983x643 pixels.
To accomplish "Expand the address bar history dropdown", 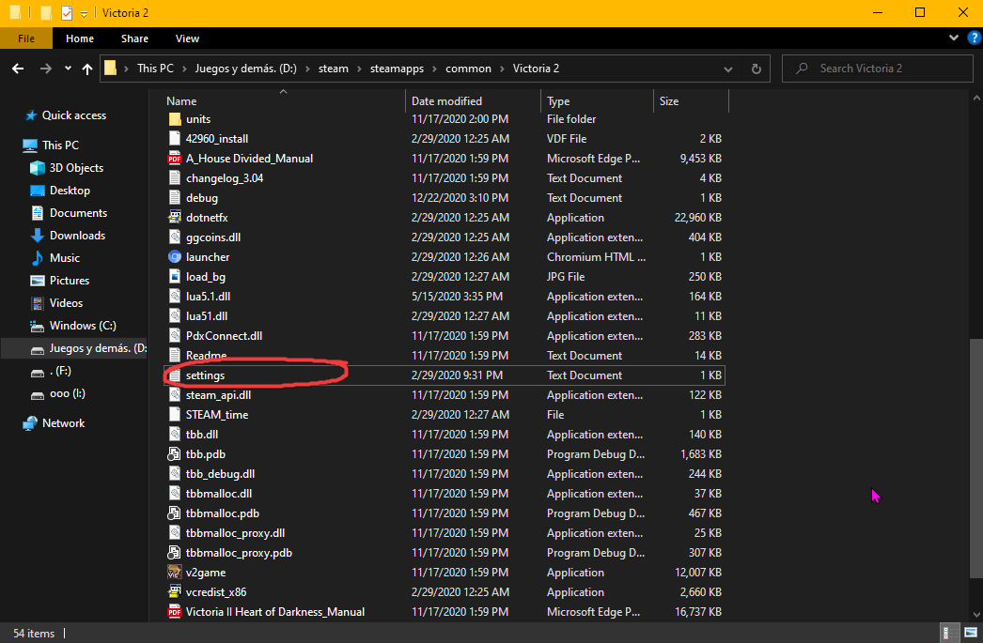I will 728,69.
